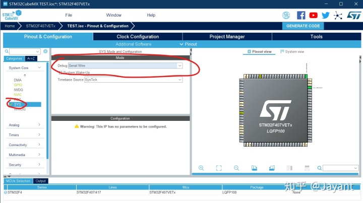Click the pinout list view icon
363x203 pixels.
pyautogui.click(x=307, y=168)
